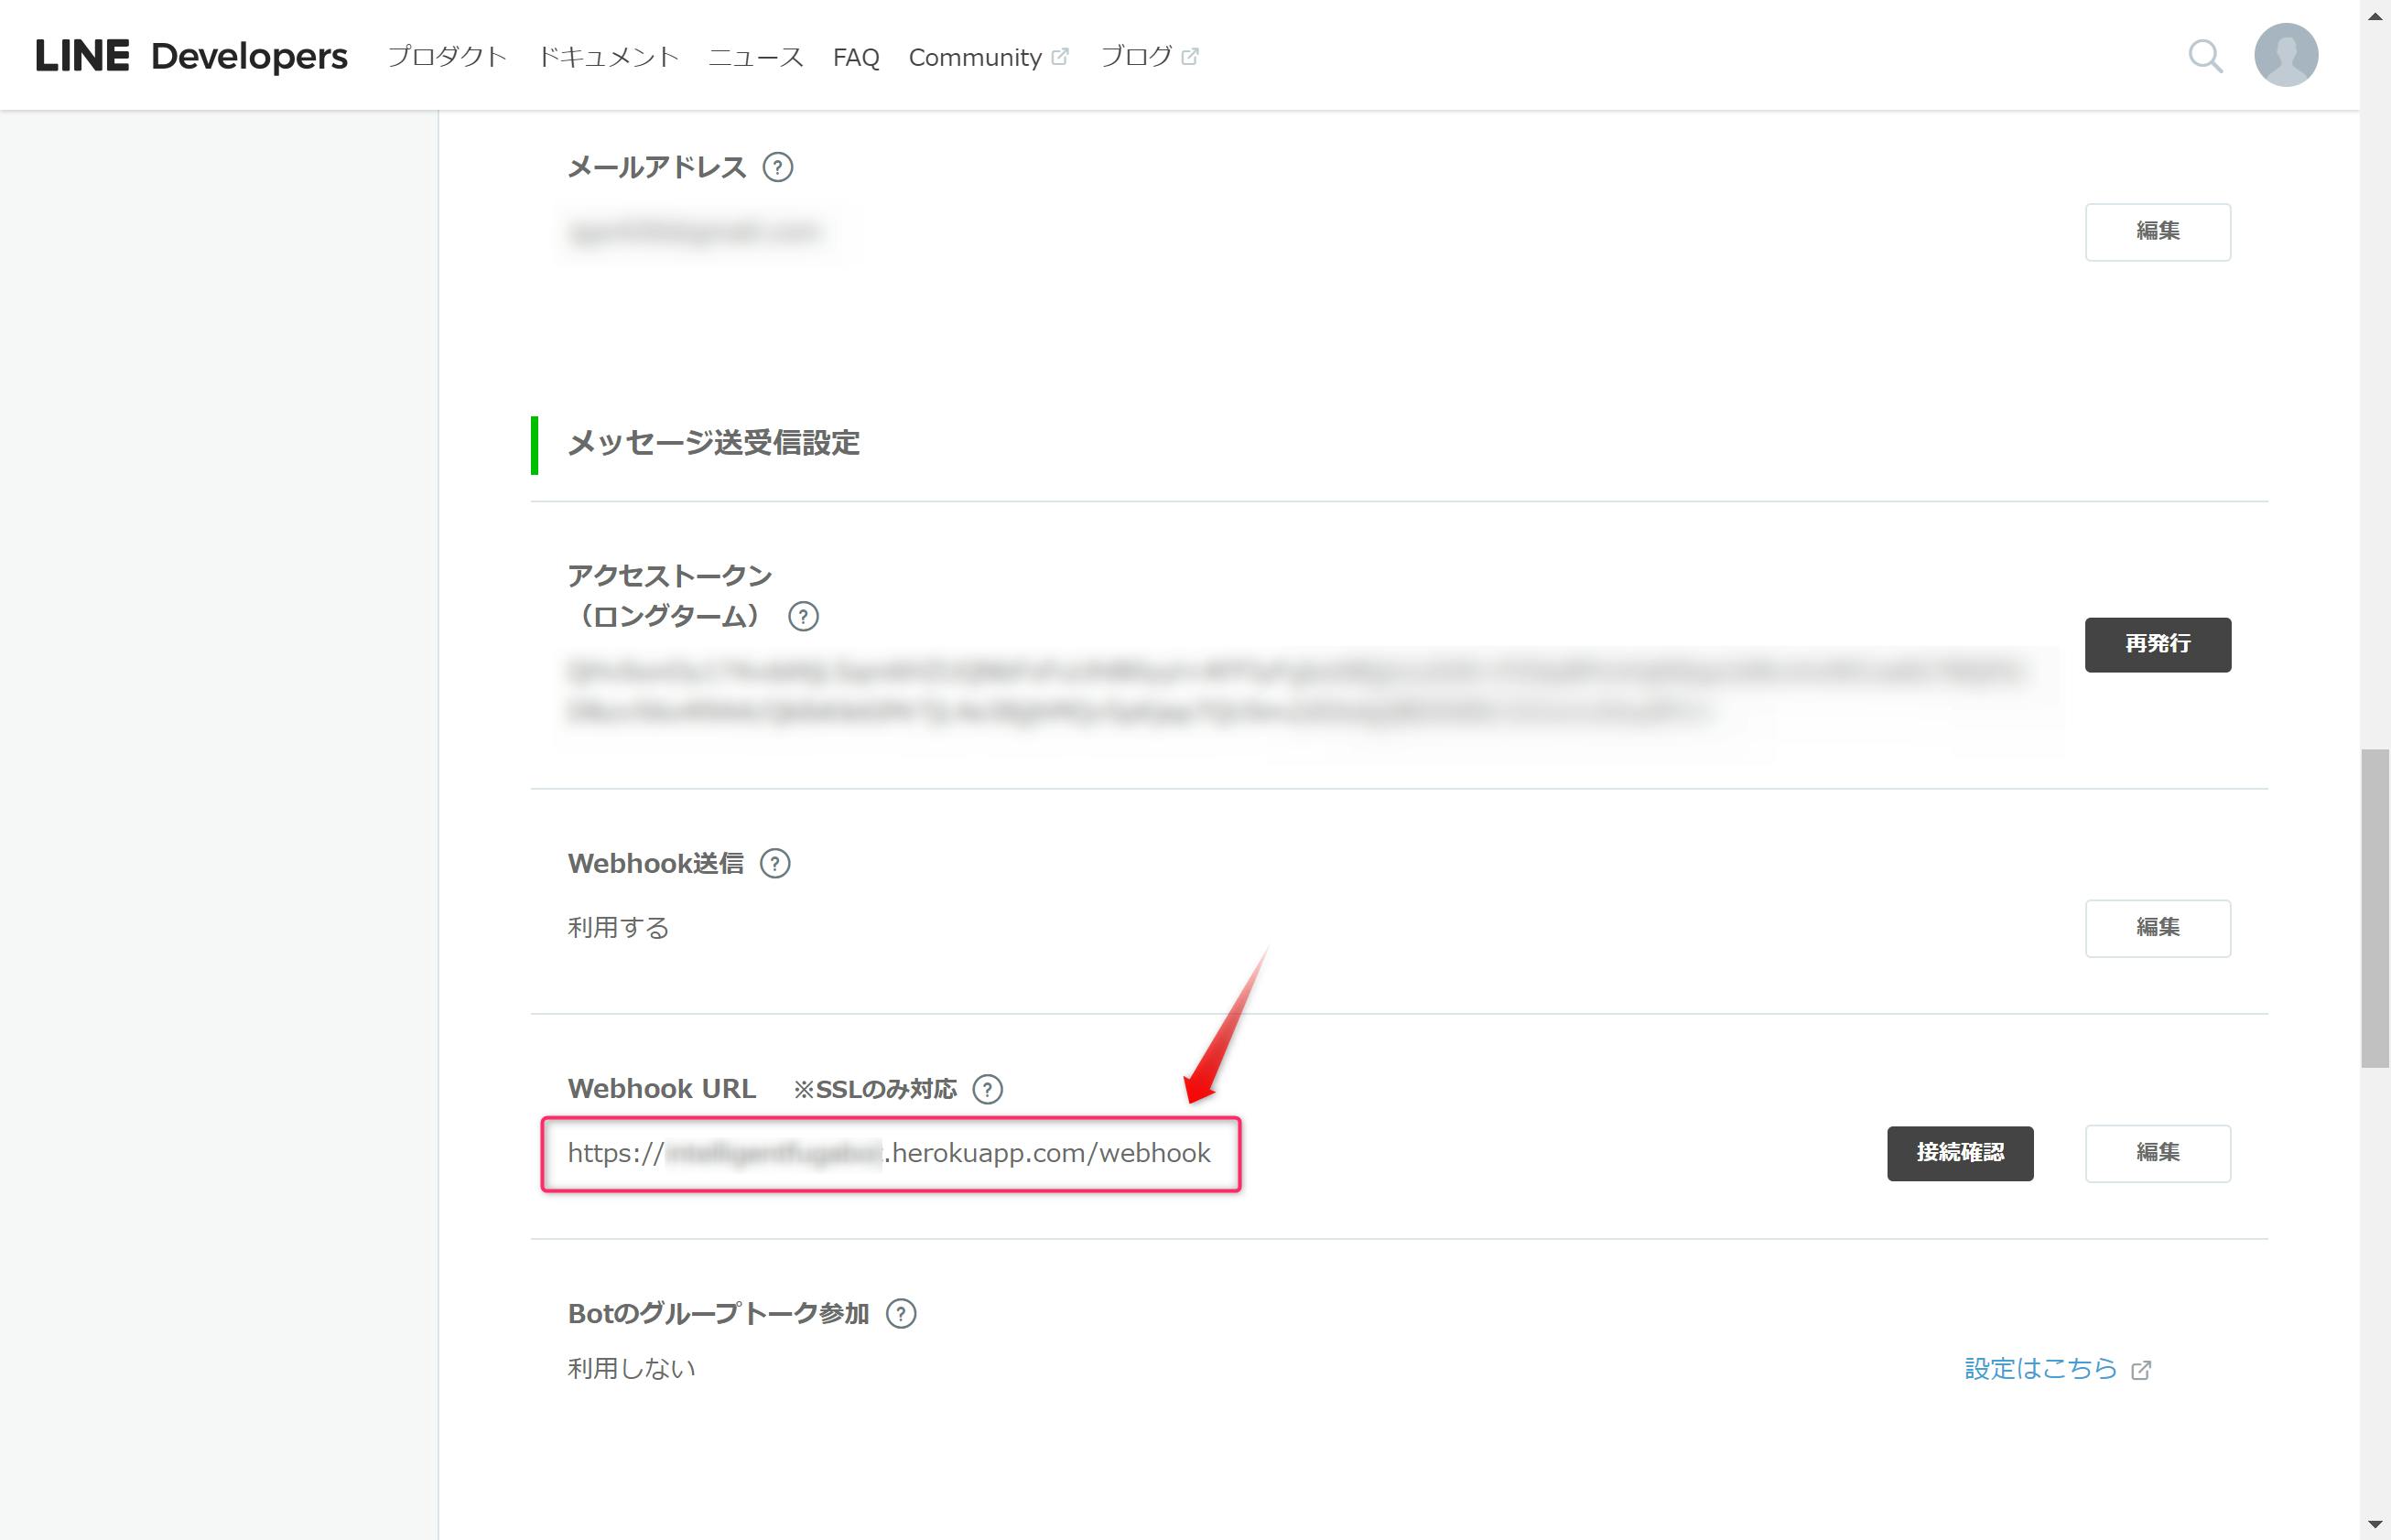This screenshot has height=1540, width=2391.
Task: Click the search magnifier icon
Action: [x=2205, y=56]
